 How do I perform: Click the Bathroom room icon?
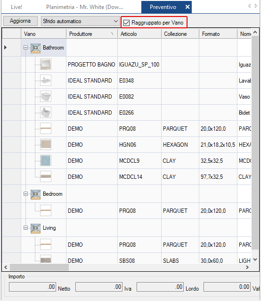pos(35,48)
